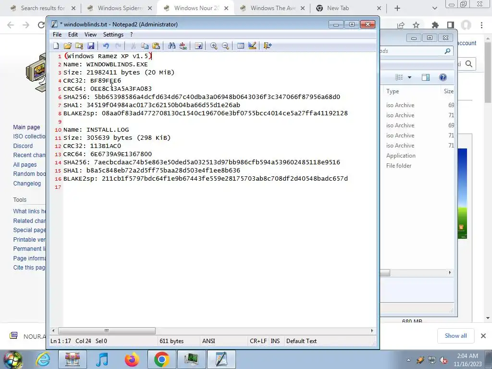Screen dimensions: 492x369
Task: Open the Windows Start orb
Action: (13, 359)
